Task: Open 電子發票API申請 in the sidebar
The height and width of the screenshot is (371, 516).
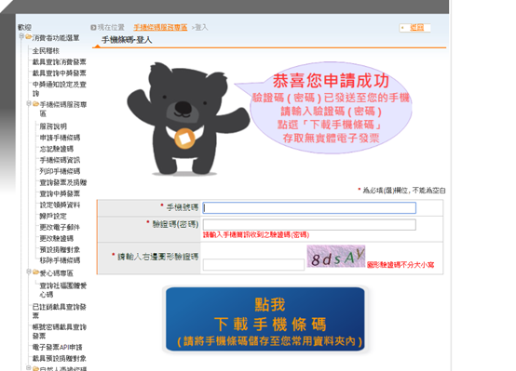Action: (x=57, y=348)
